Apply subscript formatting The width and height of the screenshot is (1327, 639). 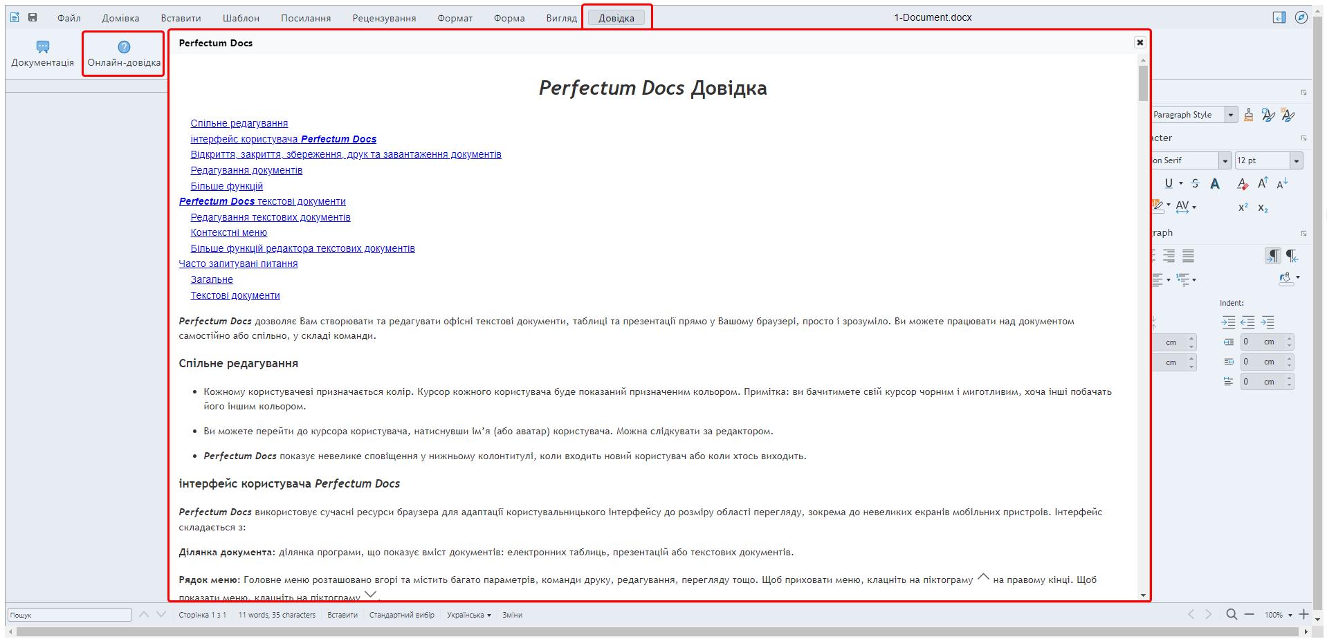pyautogui.click(x=1263, y=207)
